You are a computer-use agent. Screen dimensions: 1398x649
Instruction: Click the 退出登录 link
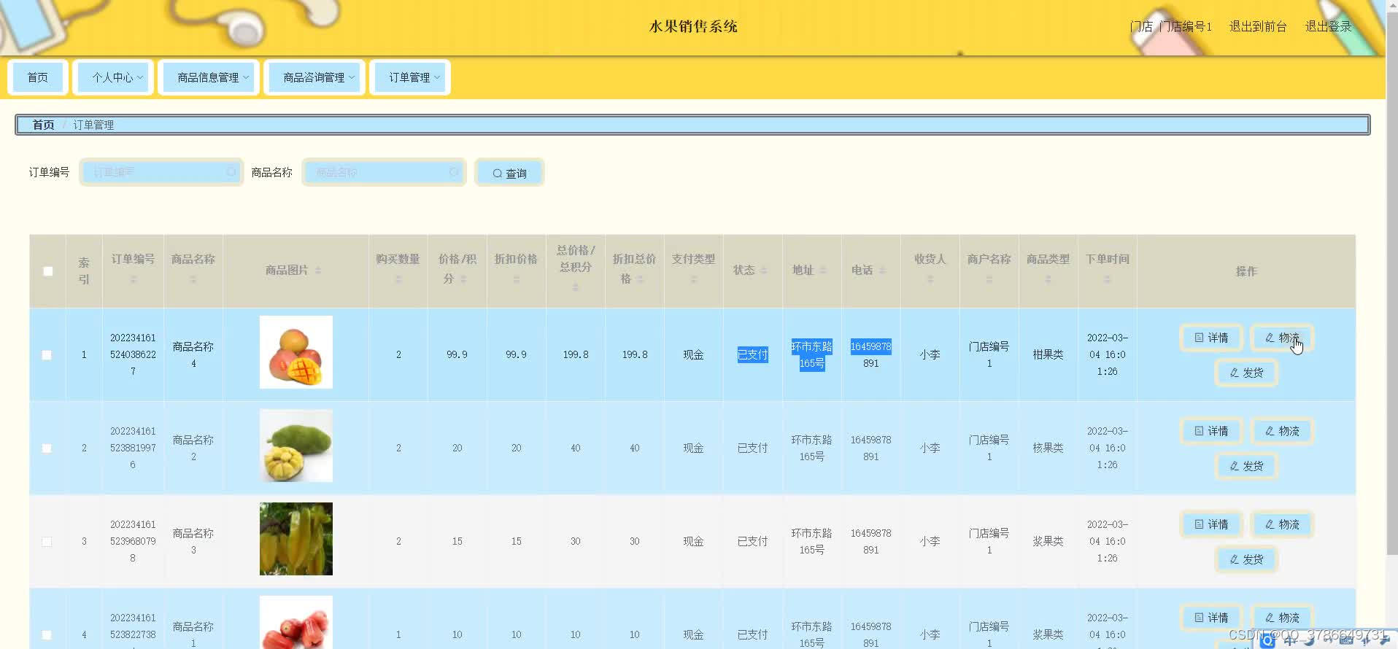coord(1328,26)
